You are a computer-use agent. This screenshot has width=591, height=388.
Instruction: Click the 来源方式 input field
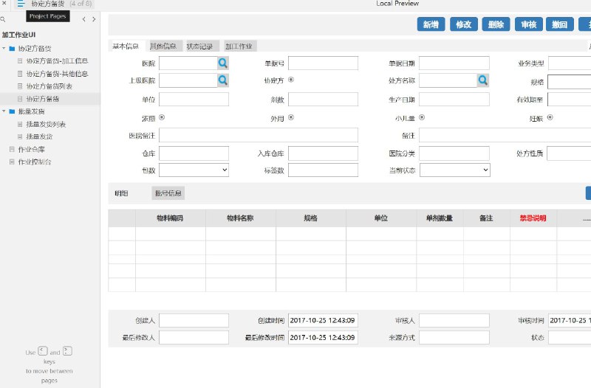pyautogui.click(x=454, y=337)
